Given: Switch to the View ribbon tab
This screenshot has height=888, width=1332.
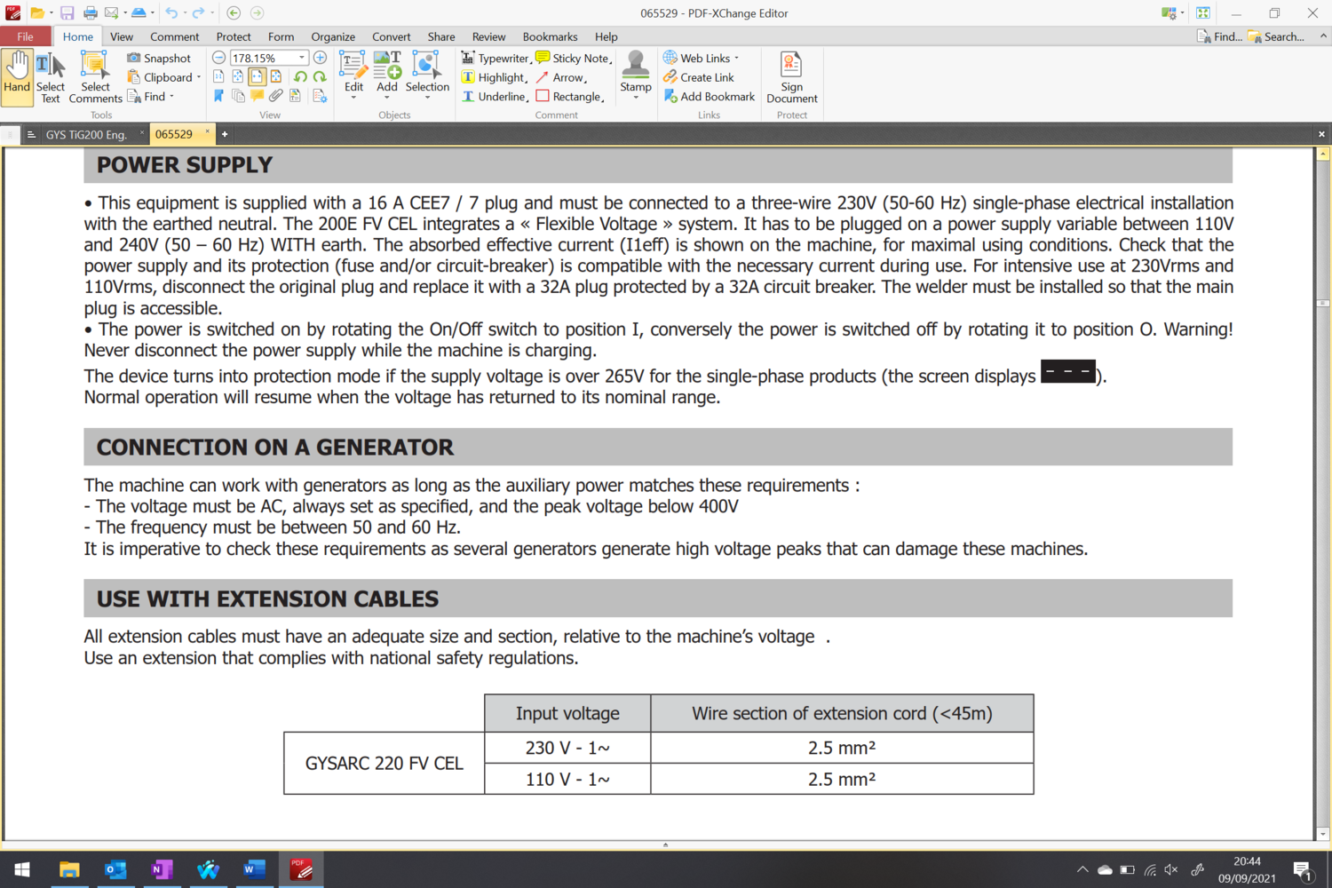Looking at the screenshot, I should [x=122, y=36].
